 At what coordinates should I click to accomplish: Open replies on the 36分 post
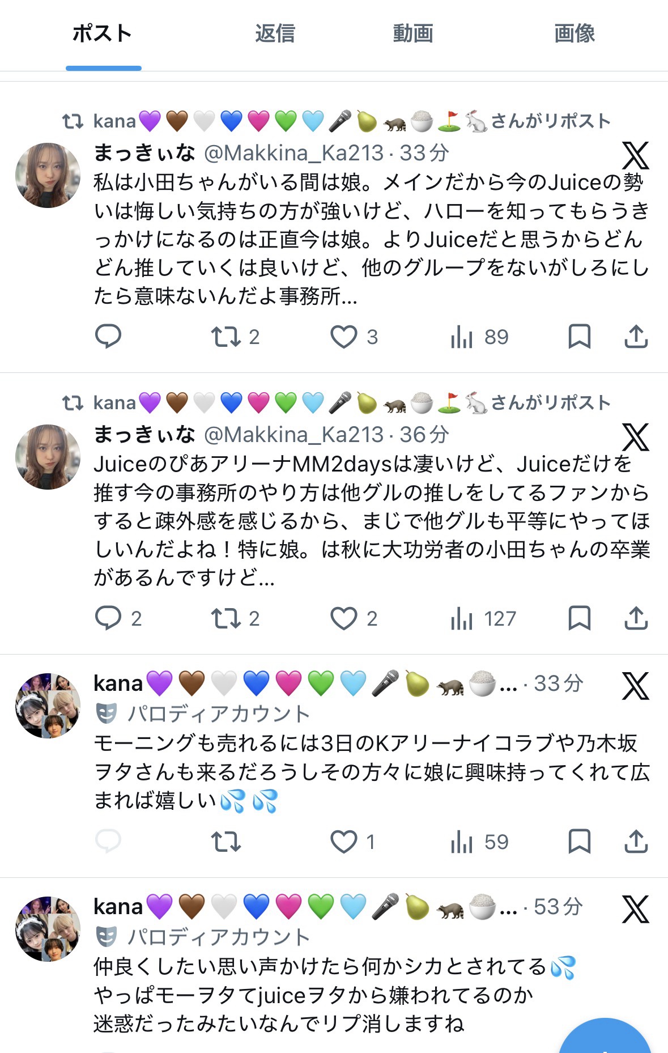tap(108, 618)
